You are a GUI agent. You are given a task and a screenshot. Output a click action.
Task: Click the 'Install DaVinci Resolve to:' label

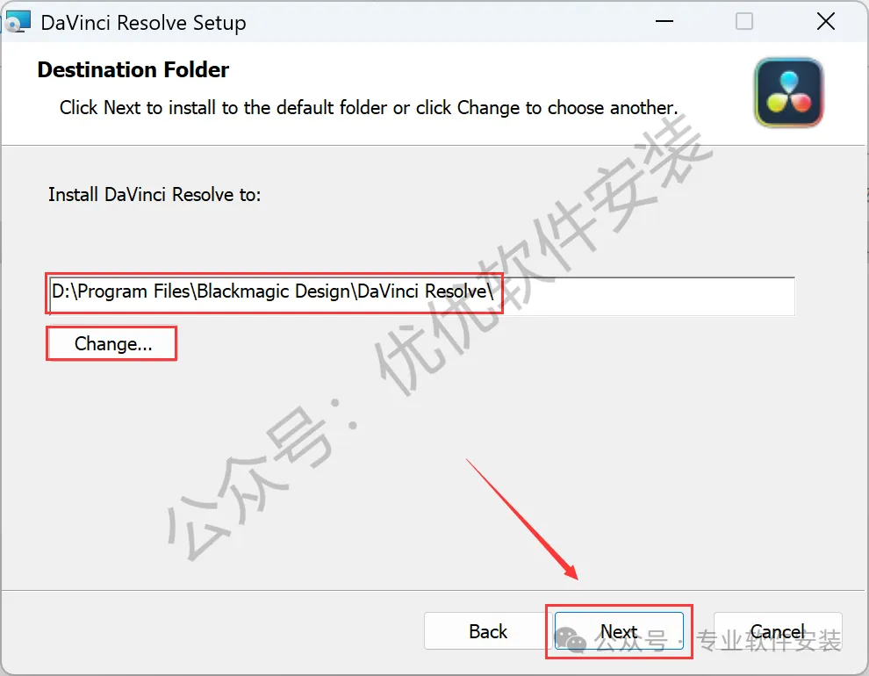click(154, 195)
